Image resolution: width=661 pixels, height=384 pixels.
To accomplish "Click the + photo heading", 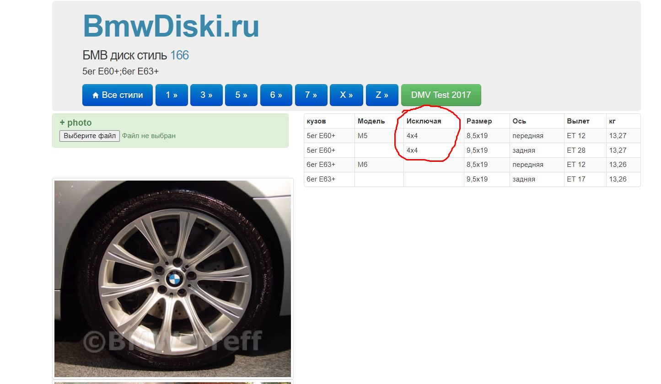I will tap(75, 123).
